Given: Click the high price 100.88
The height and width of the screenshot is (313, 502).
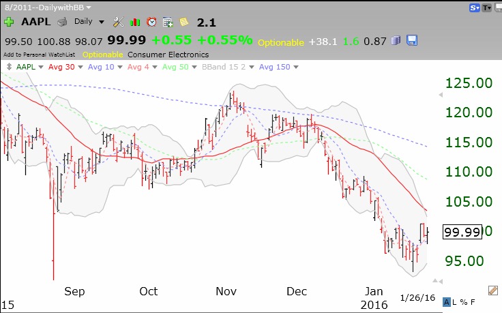Looking at the screenshot, I should (54, 42).
